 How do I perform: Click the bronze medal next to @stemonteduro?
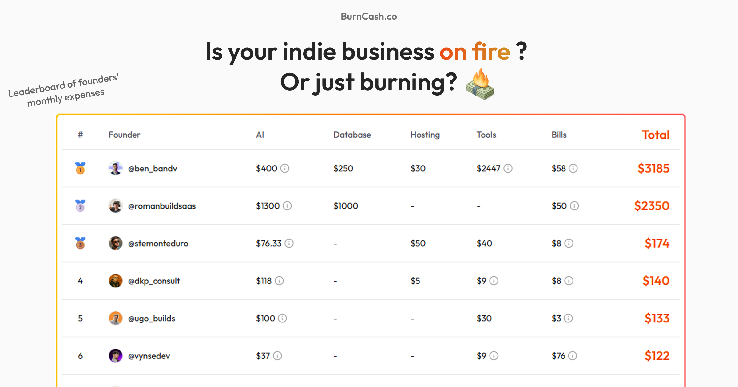(80, 243)
